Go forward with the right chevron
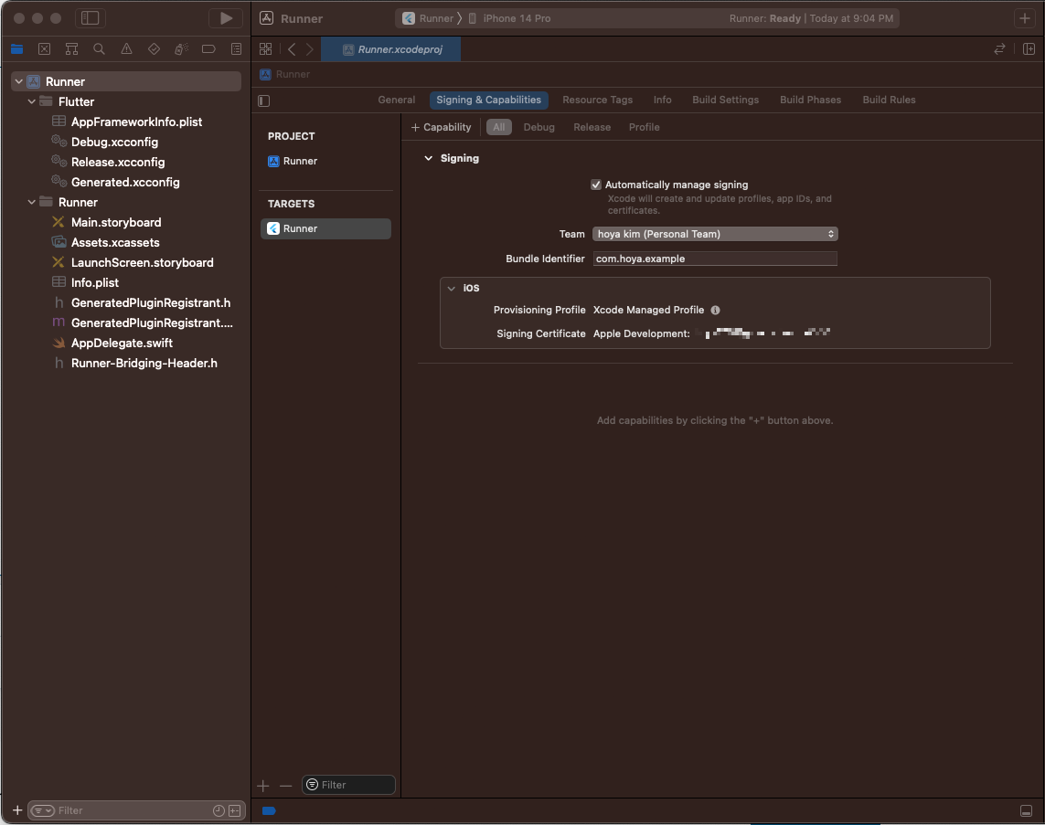This screenshot has height=825, width=1045. (x=309, y=48)
